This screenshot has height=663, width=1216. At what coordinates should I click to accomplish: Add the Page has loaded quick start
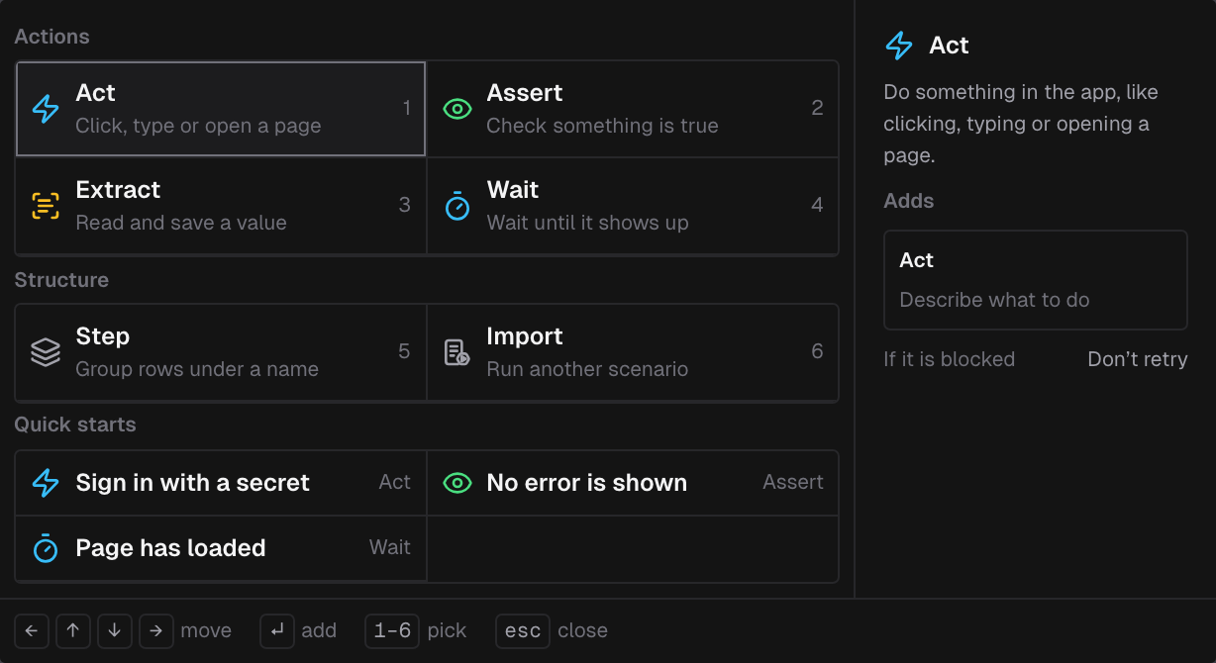(221, 548)
